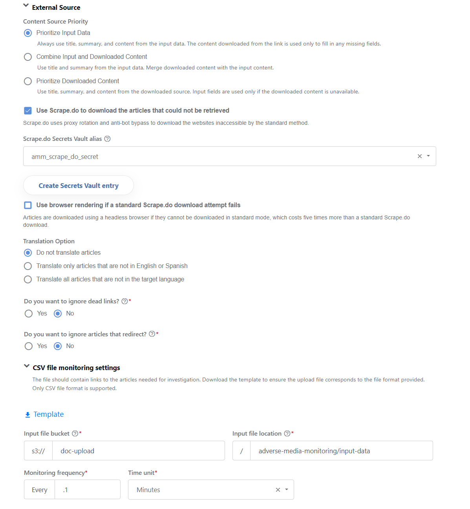Click help icon next to Input file bucket
Viewport: 470px width, 509px height.
click(75, 434)
